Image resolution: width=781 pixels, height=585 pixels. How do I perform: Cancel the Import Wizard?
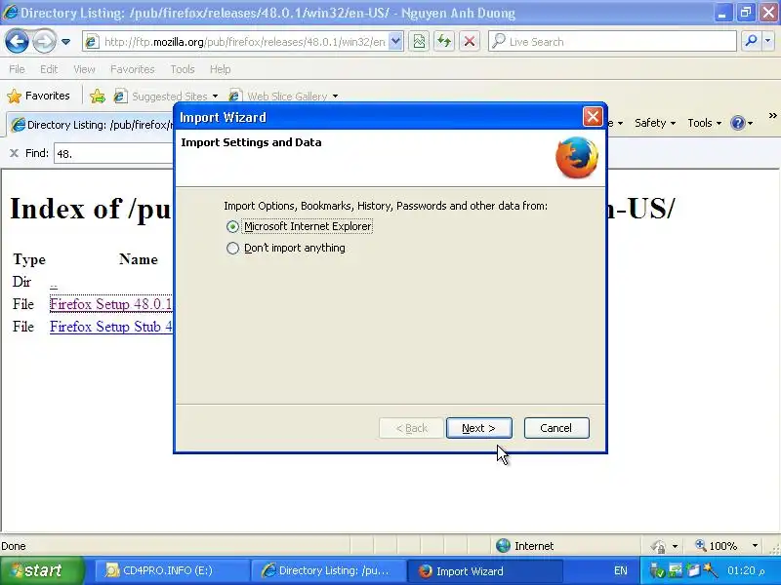coord(556,428)
